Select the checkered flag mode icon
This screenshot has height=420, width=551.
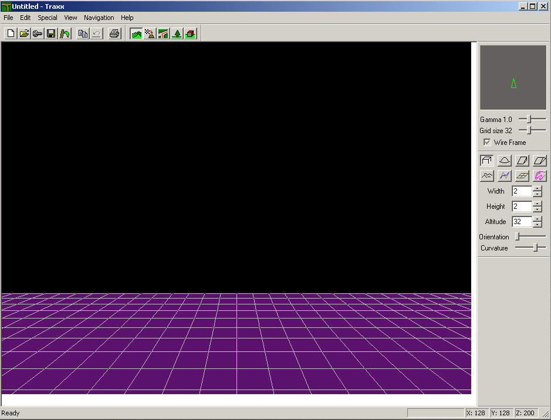(x=150, y=33)
